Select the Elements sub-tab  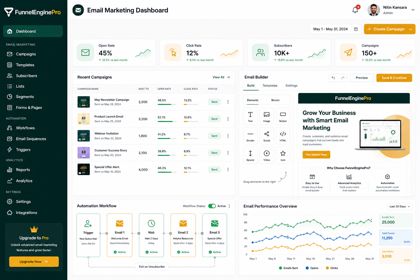click(x=253, y=100)
